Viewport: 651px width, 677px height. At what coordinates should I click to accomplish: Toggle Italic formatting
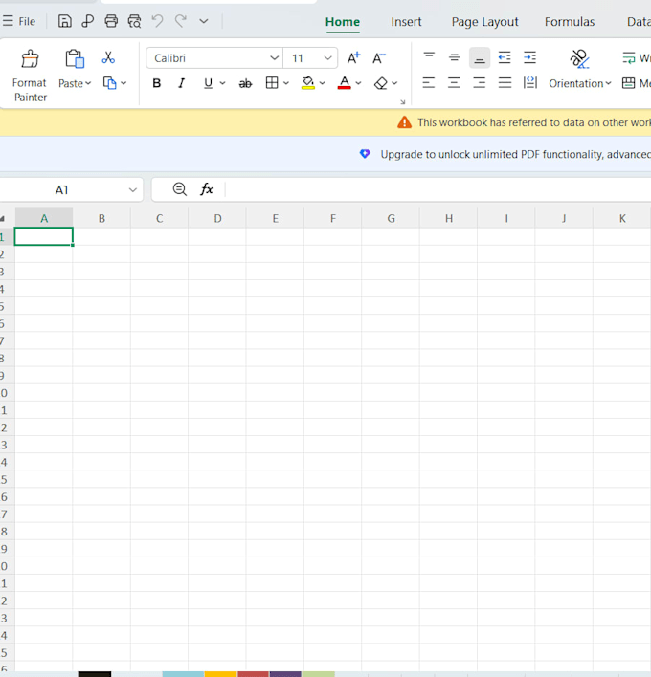[x=182, y=83]
